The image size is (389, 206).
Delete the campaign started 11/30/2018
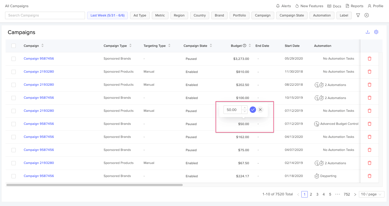pos(370,72)
